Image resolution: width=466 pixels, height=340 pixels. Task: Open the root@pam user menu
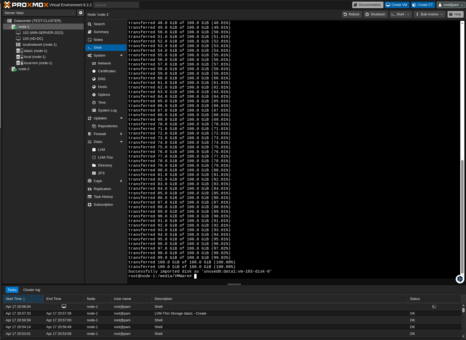[x=450, y=5]
